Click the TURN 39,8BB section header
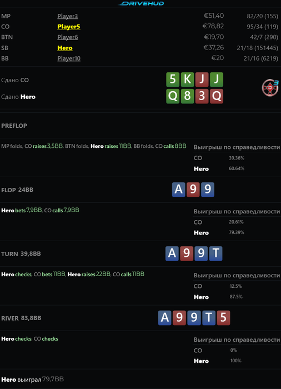This screenshot has width=281, height=389. coord(21,254)
